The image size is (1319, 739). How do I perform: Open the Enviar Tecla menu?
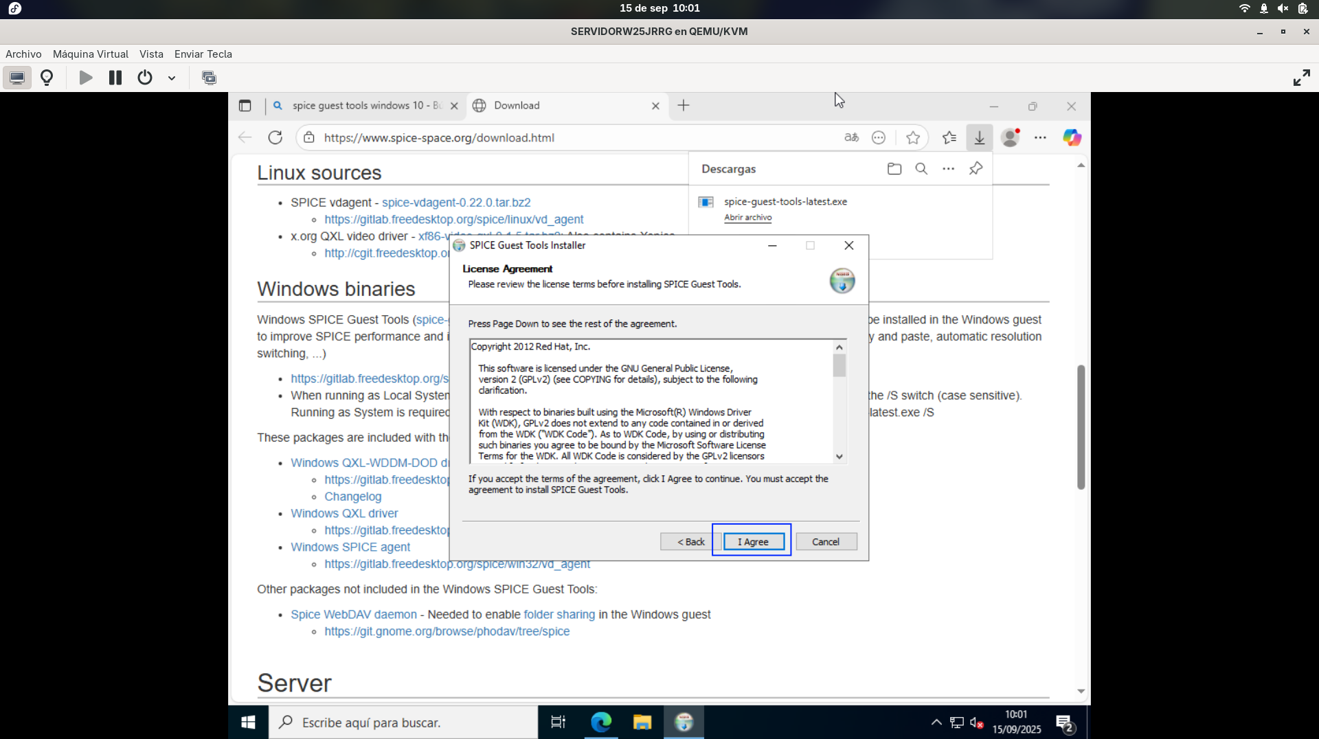pos(203,54)
